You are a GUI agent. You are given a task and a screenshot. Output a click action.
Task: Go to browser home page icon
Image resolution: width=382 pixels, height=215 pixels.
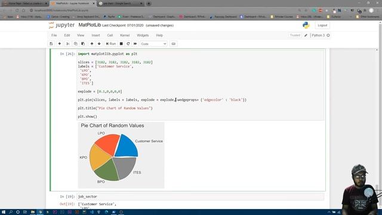click(24, 11)
